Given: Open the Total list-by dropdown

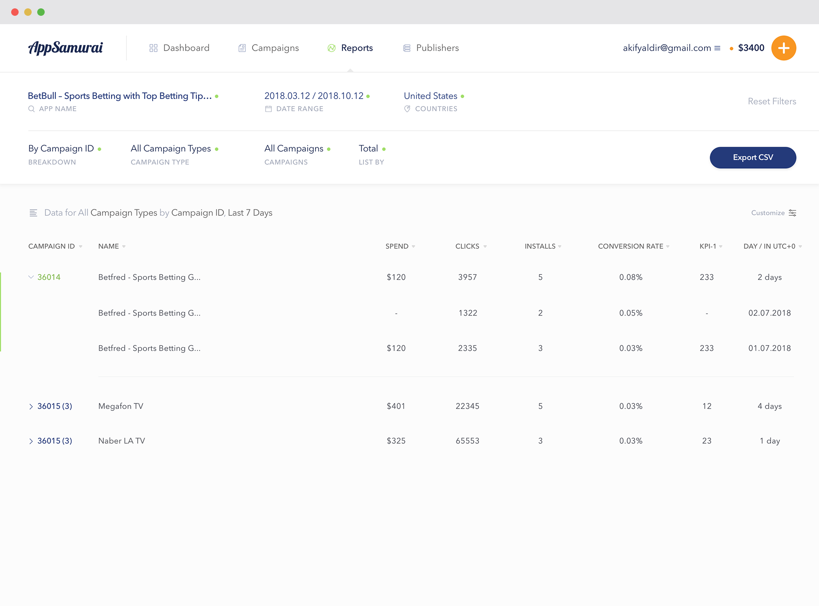Looking at the screenshot, I should pyautogui.click(x=368, y=148).
